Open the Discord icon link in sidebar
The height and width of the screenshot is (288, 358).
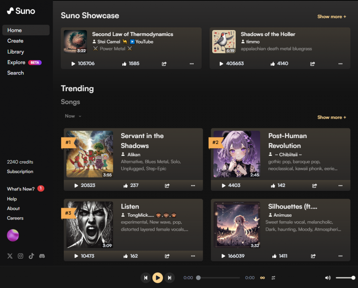point(42,256)
